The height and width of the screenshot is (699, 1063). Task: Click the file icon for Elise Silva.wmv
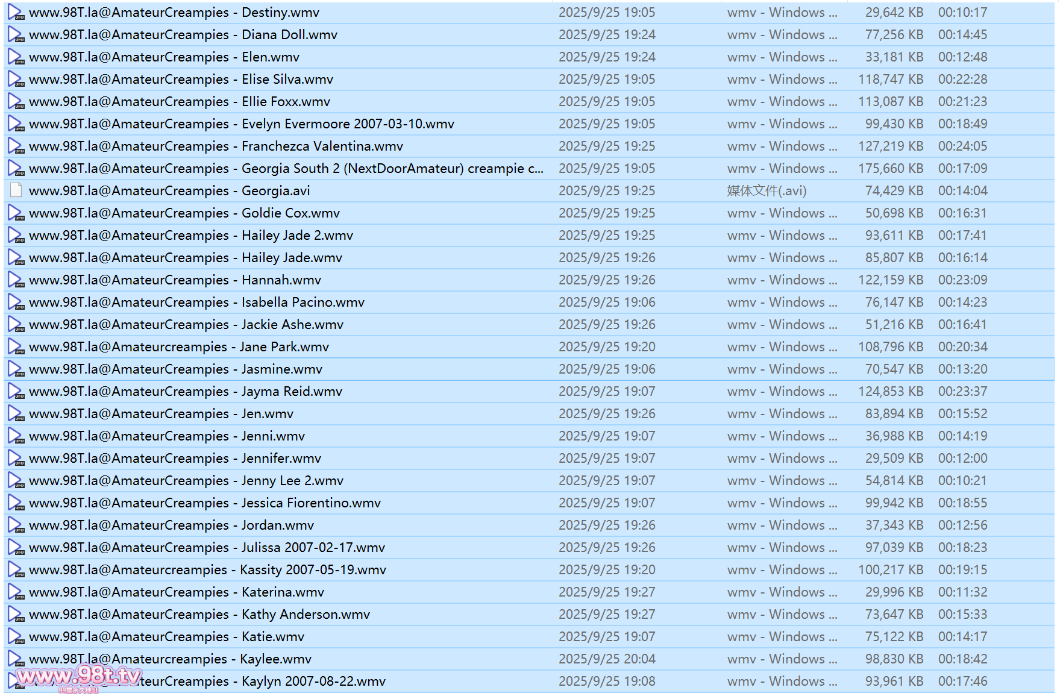16,80
